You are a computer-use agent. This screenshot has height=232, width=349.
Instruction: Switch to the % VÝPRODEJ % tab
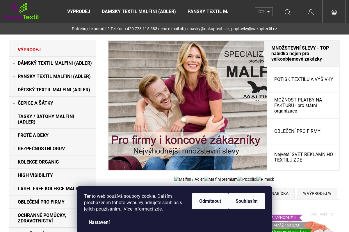click(317, 193)
